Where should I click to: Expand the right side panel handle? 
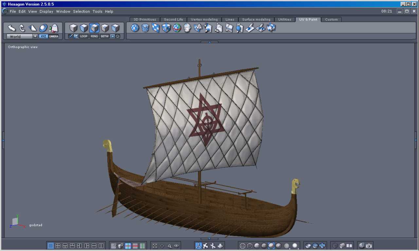[x=416, y=140]
